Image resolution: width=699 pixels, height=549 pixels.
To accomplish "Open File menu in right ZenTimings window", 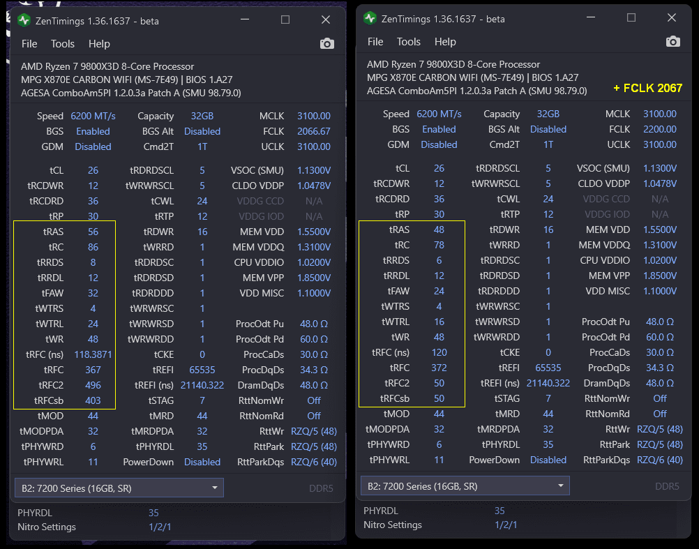I will [x=375, y=42].
